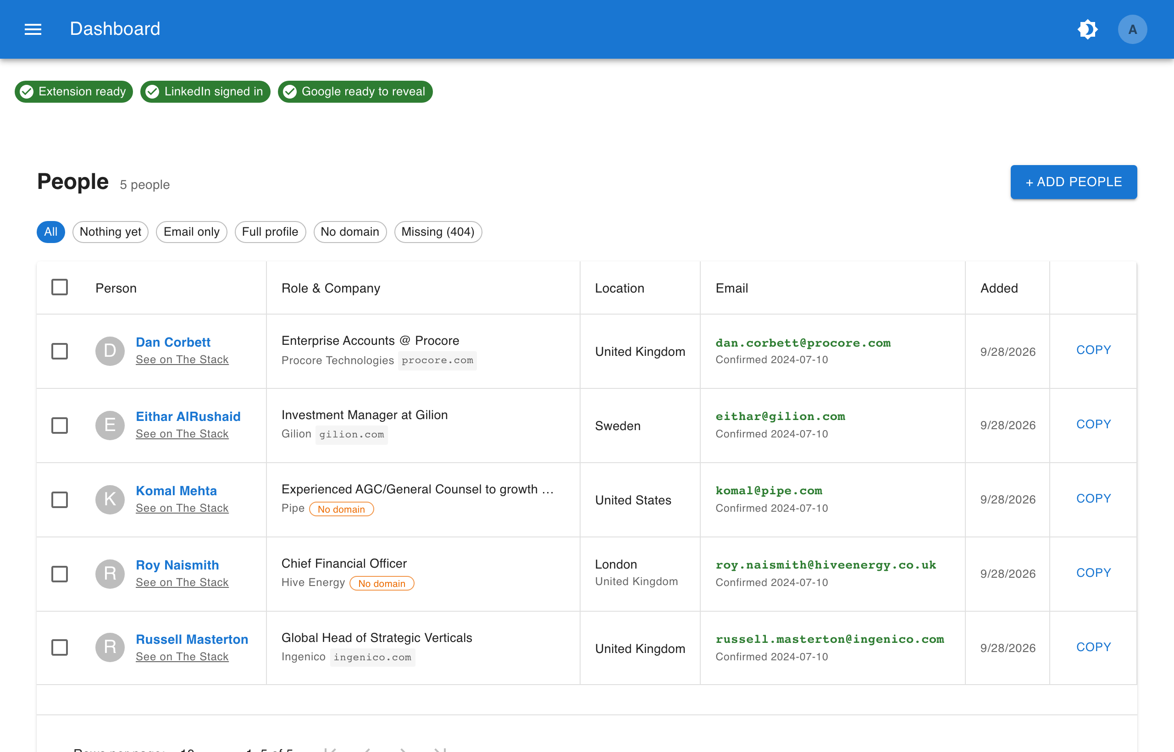Open Russell Masterton's name link
Image resolution: width=1174 pixels, height=752 pixels.
[192, 639]
